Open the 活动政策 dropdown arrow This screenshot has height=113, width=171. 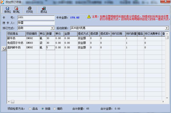167,28
